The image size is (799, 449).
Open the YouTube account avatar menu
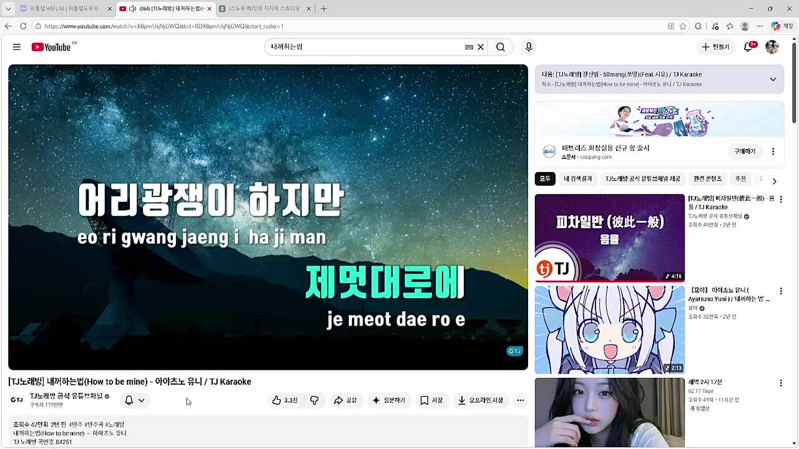pyautogui.click(x=772, y=47)
